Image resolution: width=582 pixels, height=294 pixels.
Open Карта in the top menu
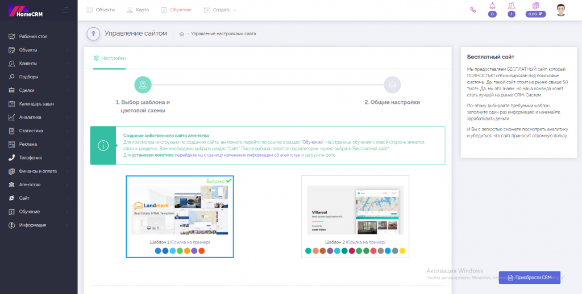pos(138,10)
